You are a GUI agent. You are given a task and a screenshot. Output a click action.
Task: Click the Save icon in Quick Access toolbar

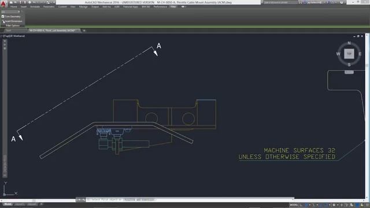coord(20,2)
